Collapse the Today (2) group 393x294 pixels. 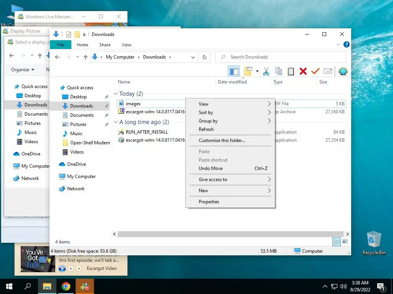116,94
